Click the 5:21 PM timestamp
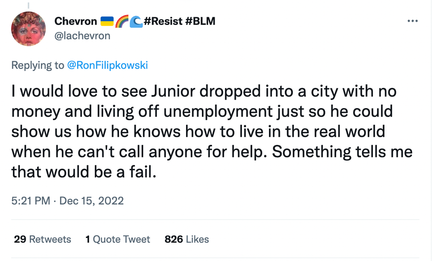The height and width of the screenshot is (261, 432). (30, 201)
